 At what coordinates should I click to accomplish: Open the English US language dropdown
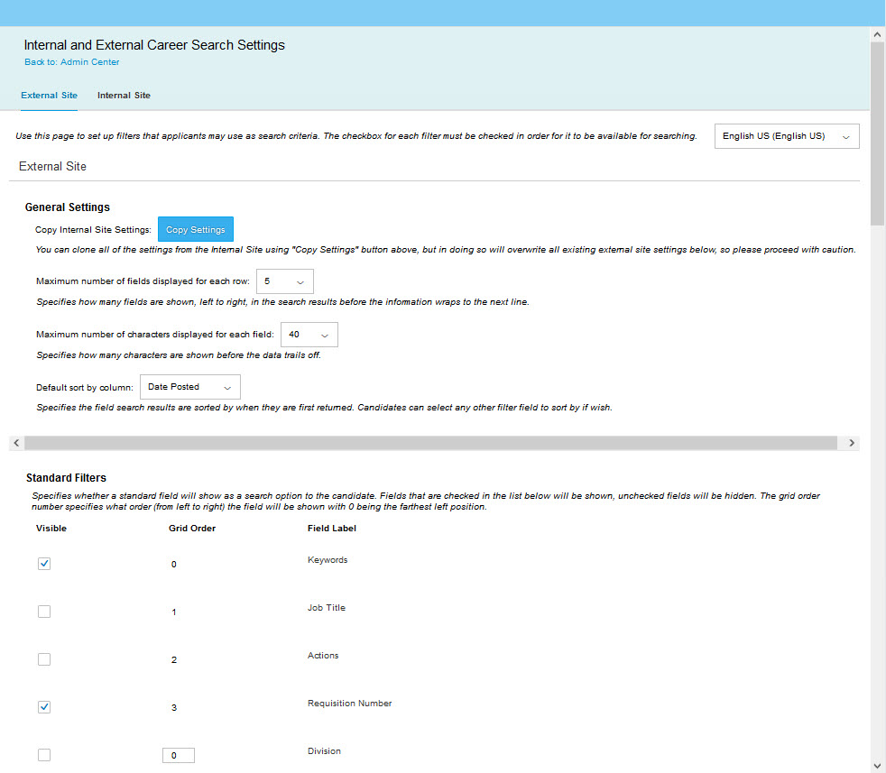pyautogui.click(x=787, y=136)
